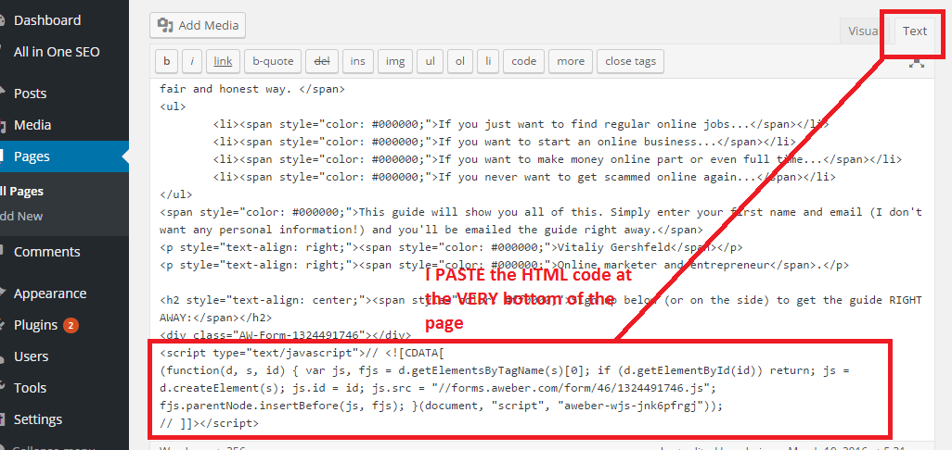The height and width of the screenshot is (450, 952).
Task: Open the Settings menu item
Action: [x=38, y=419]
